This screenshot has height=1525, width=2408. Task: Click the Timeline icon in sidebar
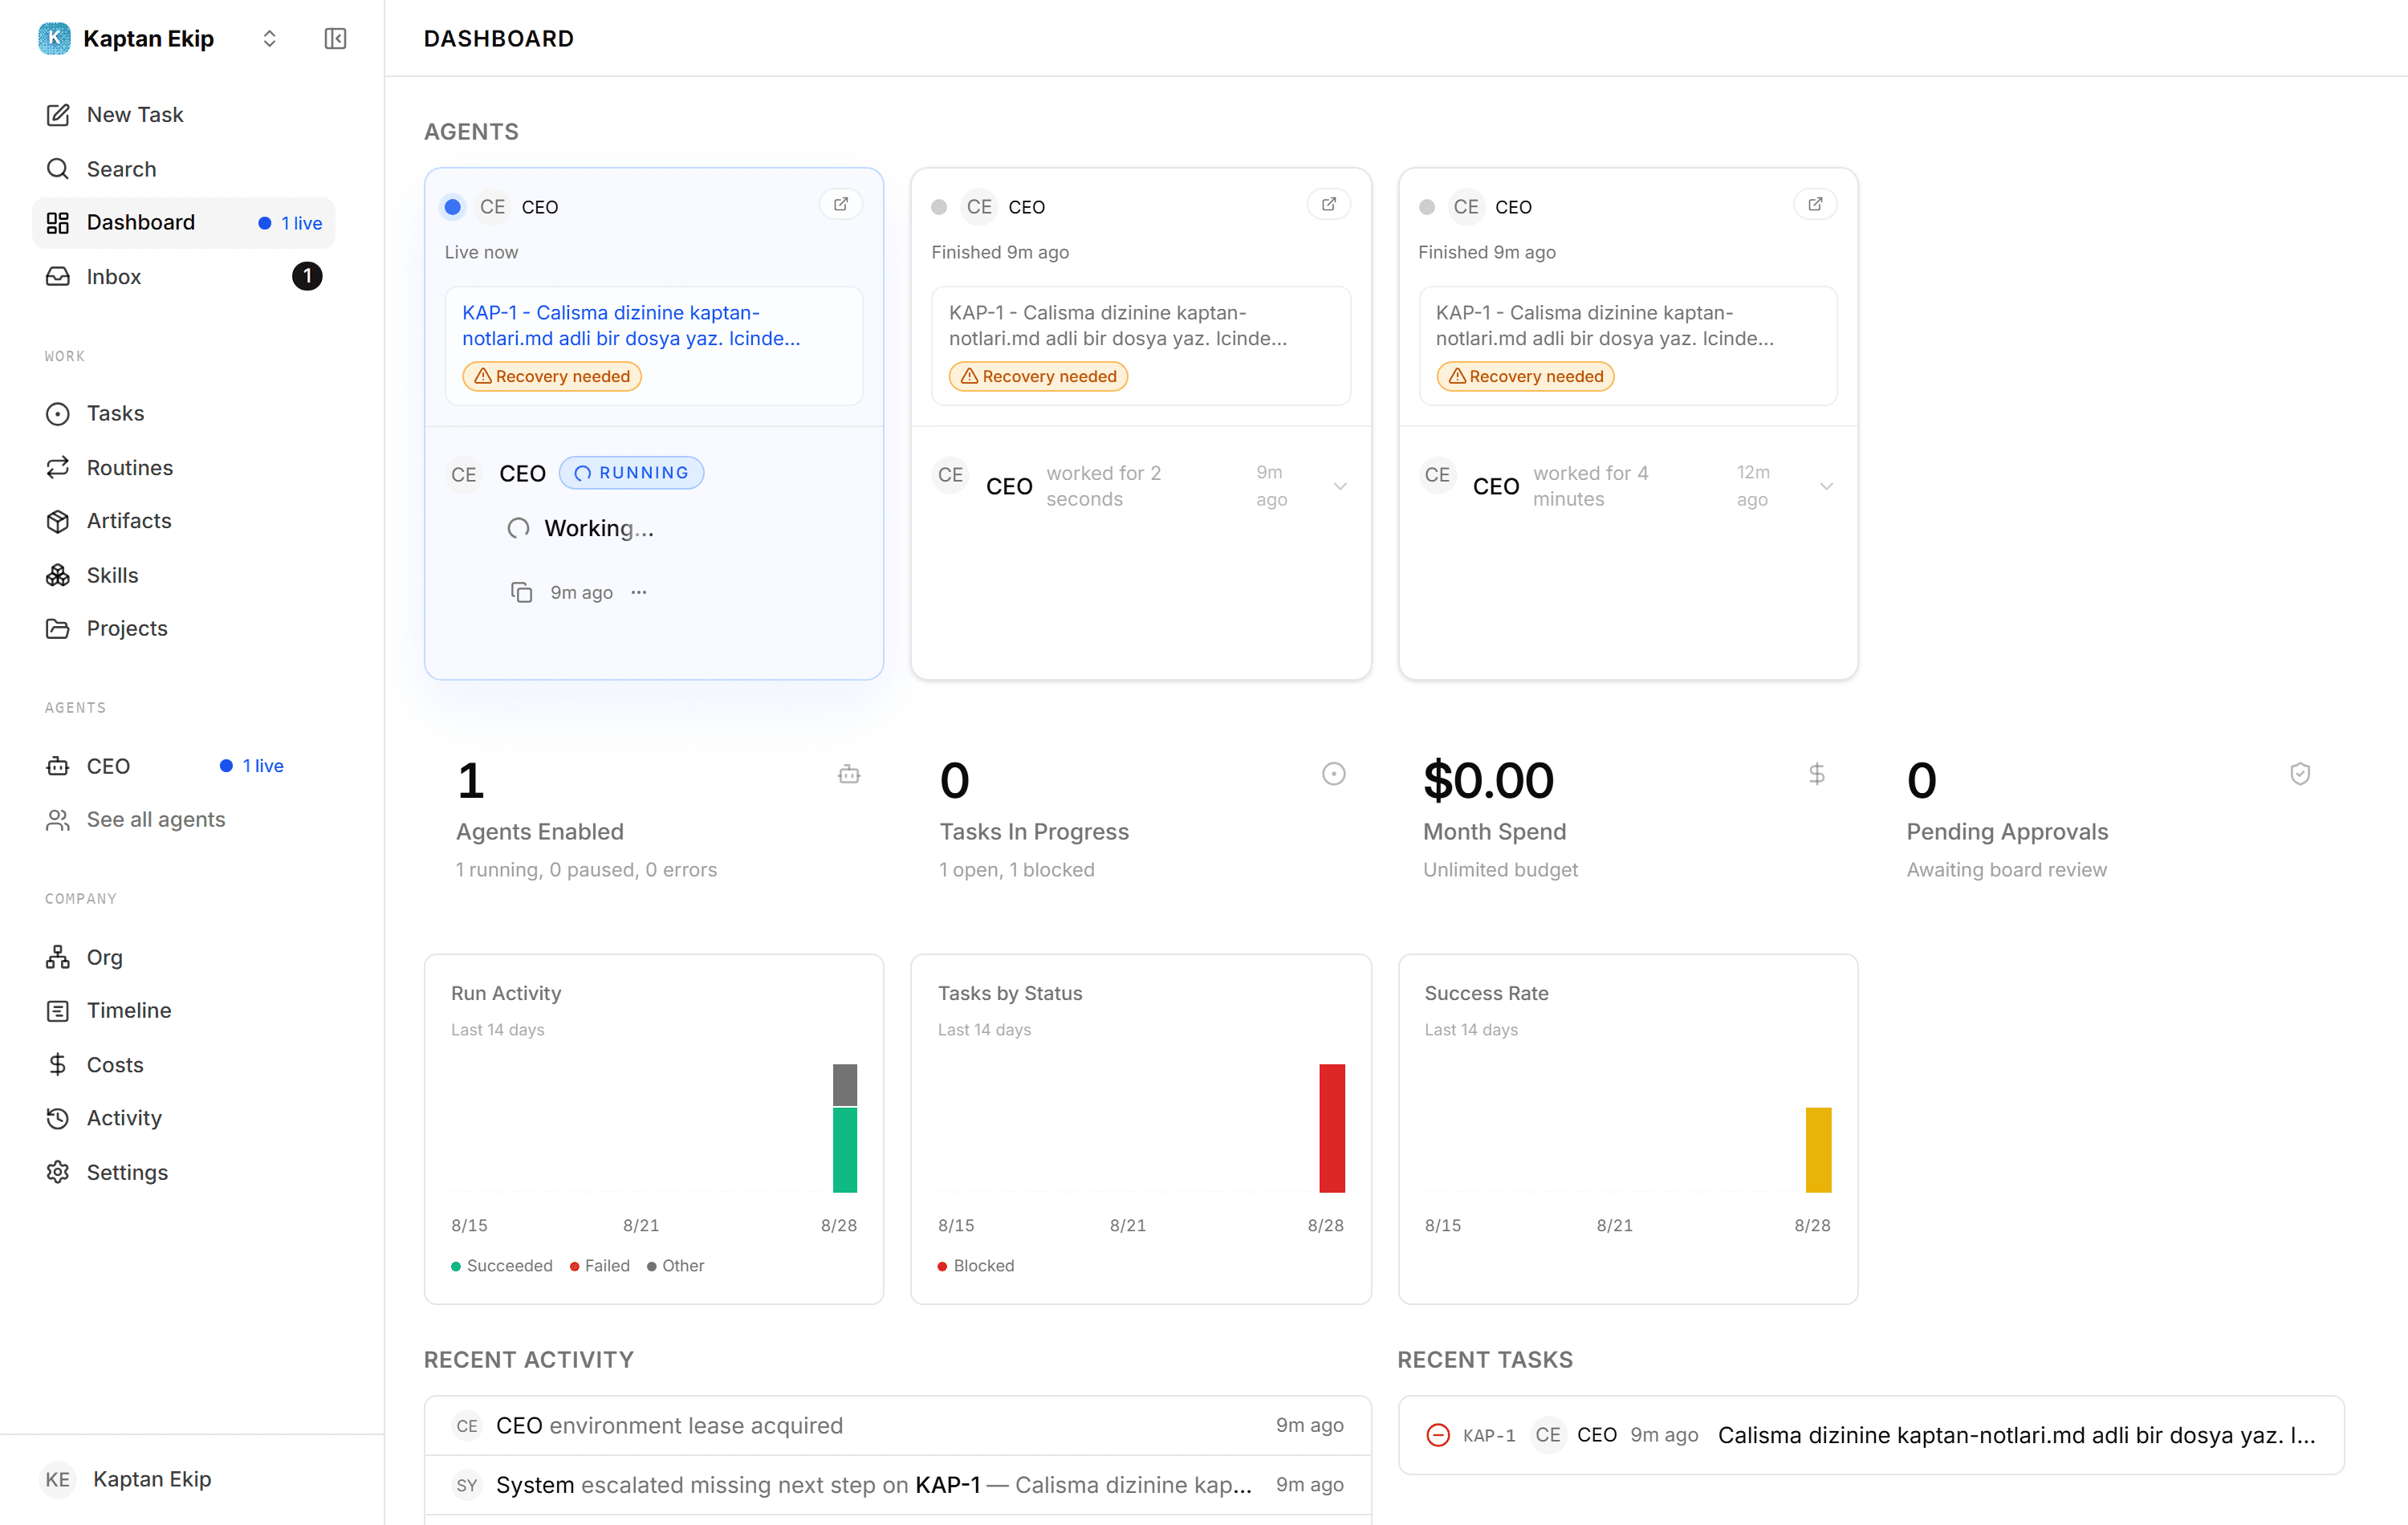[58, 1011]
